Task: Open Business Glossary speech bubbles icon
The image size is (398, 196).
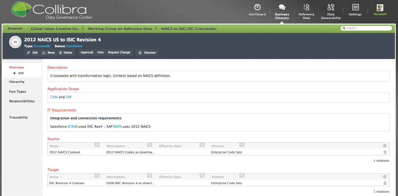Action: [282, 7]
